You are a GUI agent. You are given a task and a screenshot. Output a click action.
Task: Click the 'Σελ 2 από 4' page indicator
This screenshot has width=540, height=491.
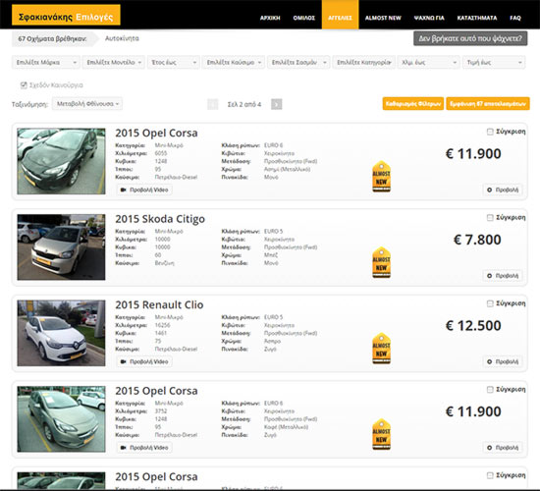click(x=244, y=104)
